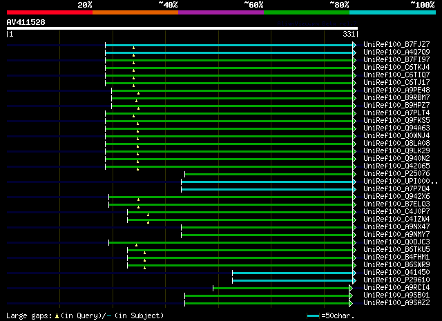The image size is (442, 321).
Task: Click the end arrow of the P29610 alignment
Action: (x=354, y=280)
